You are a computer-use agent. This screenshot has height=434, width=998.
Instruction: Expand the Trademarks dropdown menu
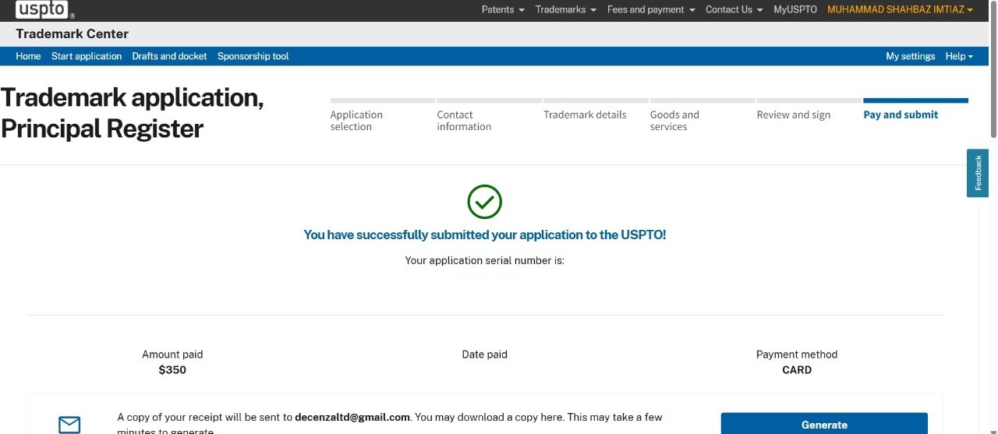(x=565, y=10)
